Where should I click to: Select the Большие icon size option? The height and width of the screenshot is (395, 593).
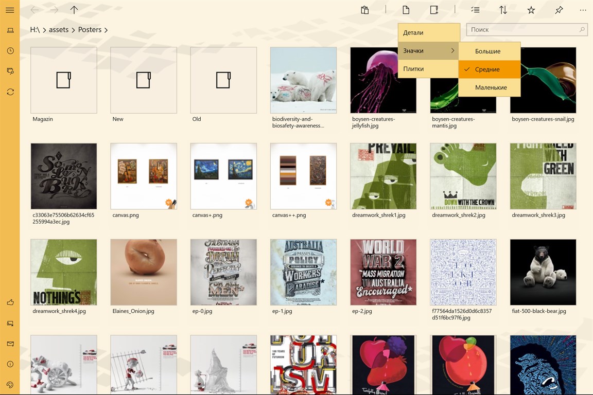tap(489, 51)
